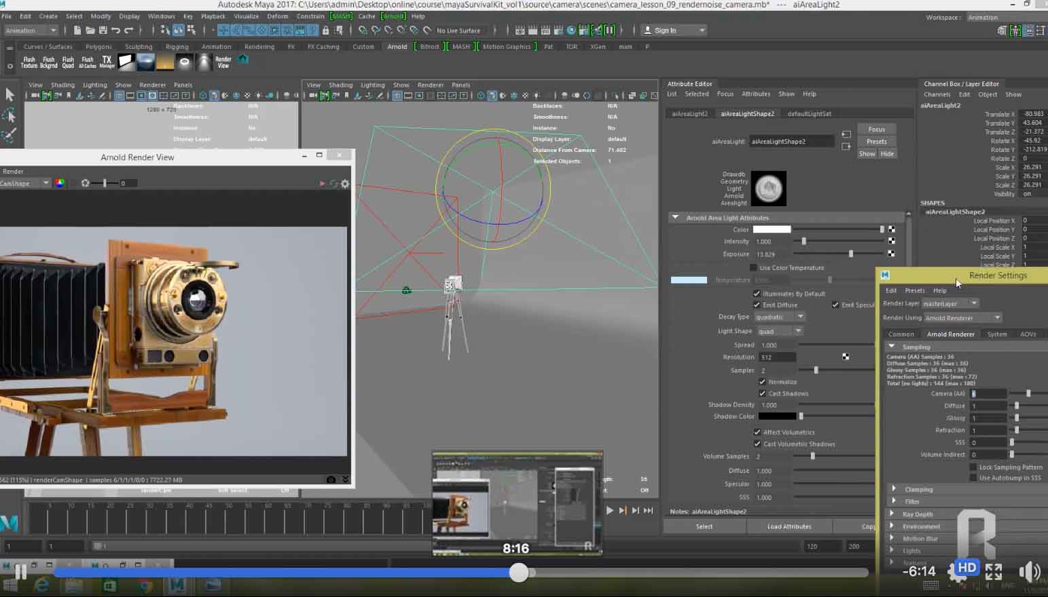The image size is (1048, 597).
Task: Open the System tab in Render Settings
Action: point(996,334)
